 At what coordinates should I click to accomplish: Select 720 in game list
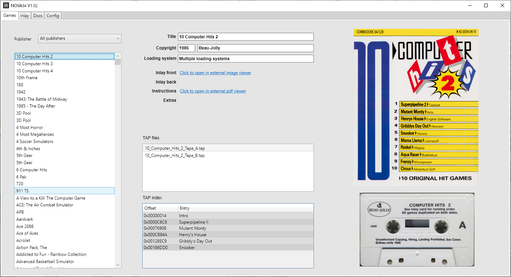(65, 184)
